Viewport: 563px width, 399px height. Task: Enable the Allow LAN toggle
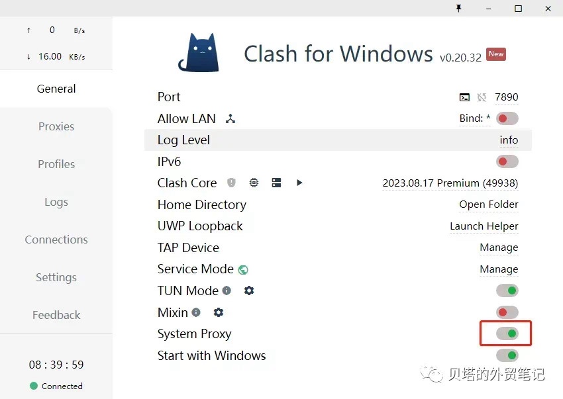click(507, 118)
